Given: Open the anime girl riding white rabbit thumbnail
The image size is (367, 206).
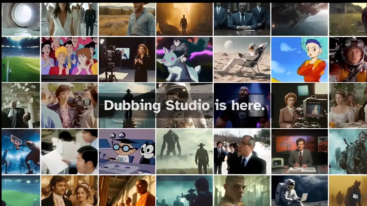Looking at the screenshot, I should (x=185, y=60).
